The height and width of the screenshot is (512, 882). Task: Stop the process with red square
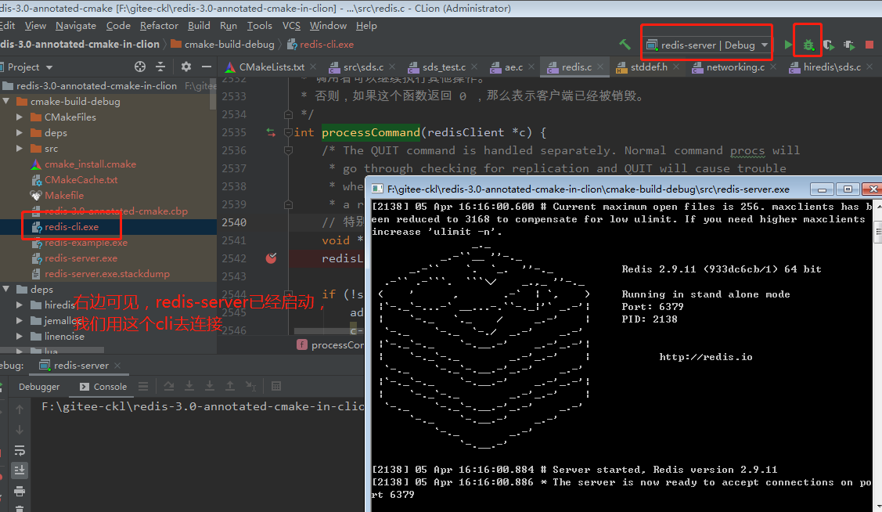pyautogui.click(x=869, y=45)
